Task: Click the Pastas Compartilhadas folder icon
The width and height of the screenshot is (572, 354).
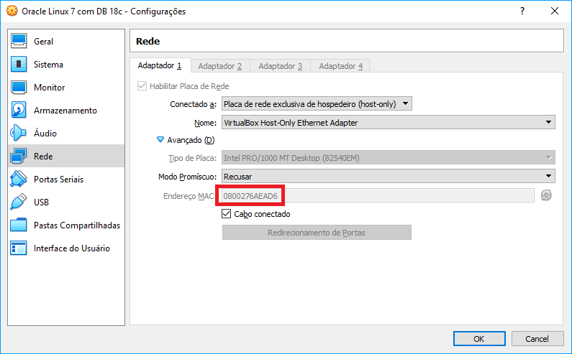Action: (19, 225)
